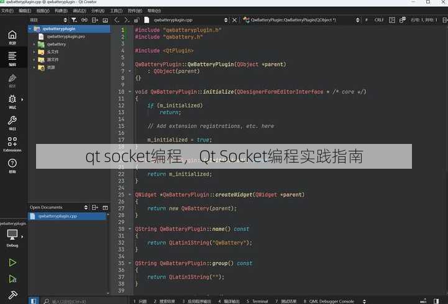Synchronize project tree with editor link icon

pos(85,20)
